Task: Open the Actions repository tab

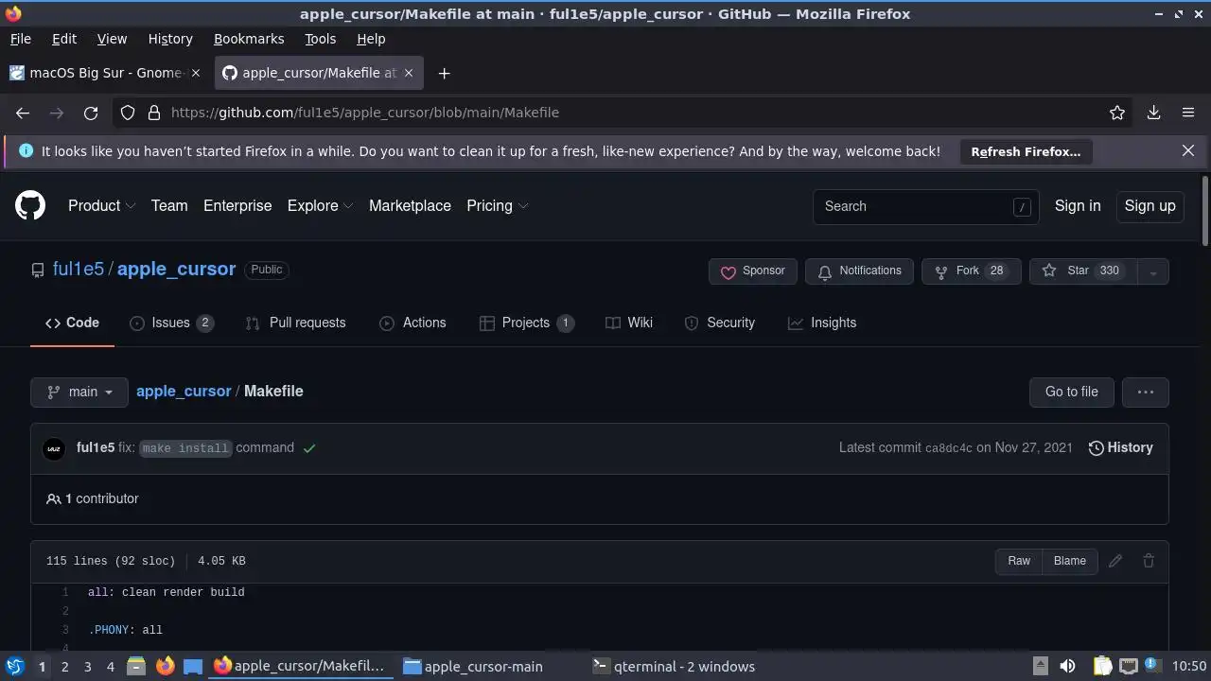Action: click(x=412, y=323)
